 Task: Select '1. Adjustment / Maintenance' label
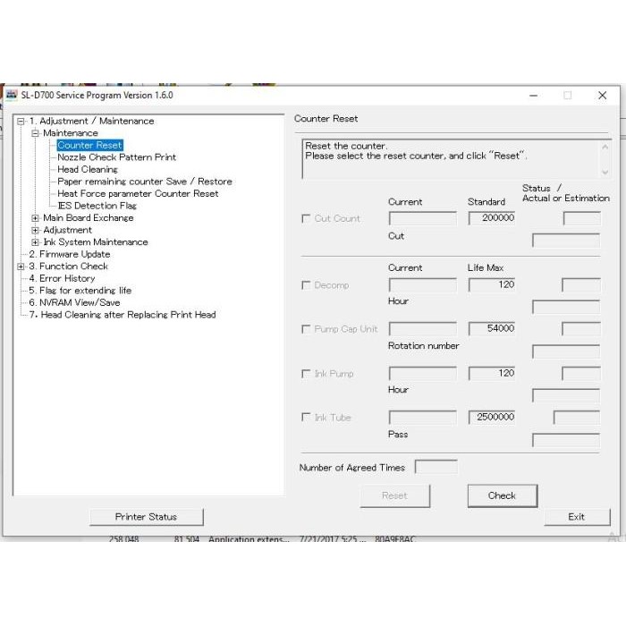91,121
